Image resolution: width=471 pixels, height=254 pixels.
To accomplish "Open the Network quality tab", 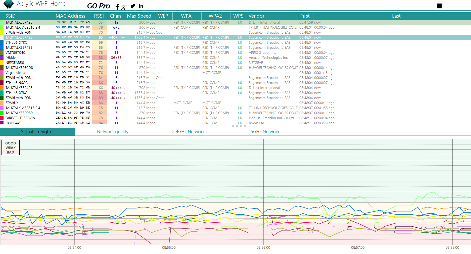I will [x=113, y=132].
